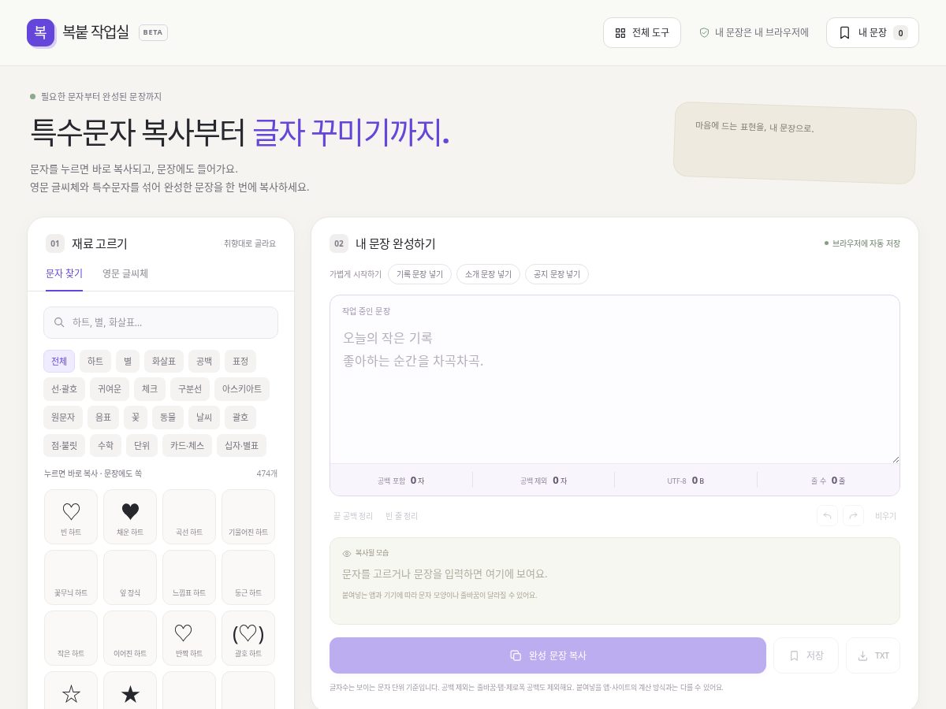Copy the 느낌표 하트 symbol
This screenshot has height=709, width=946.
point(189,577)
